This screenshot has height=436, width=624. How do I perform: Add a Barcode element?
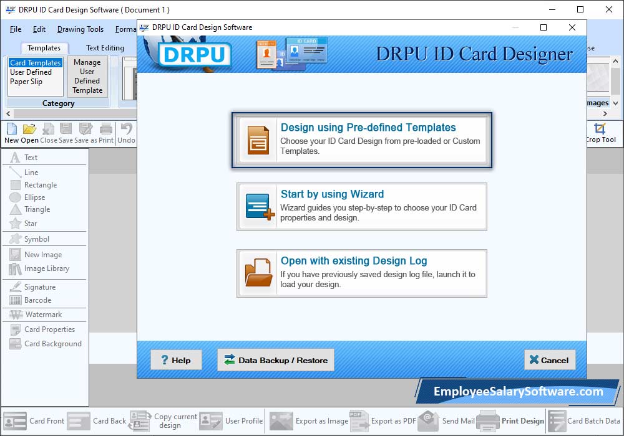tap(31, 300)
